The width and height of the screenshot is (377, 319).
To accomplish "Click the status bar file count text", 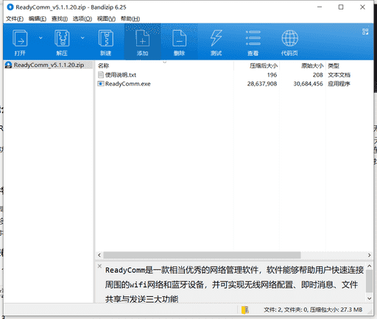I will click(x=313, y=309).
